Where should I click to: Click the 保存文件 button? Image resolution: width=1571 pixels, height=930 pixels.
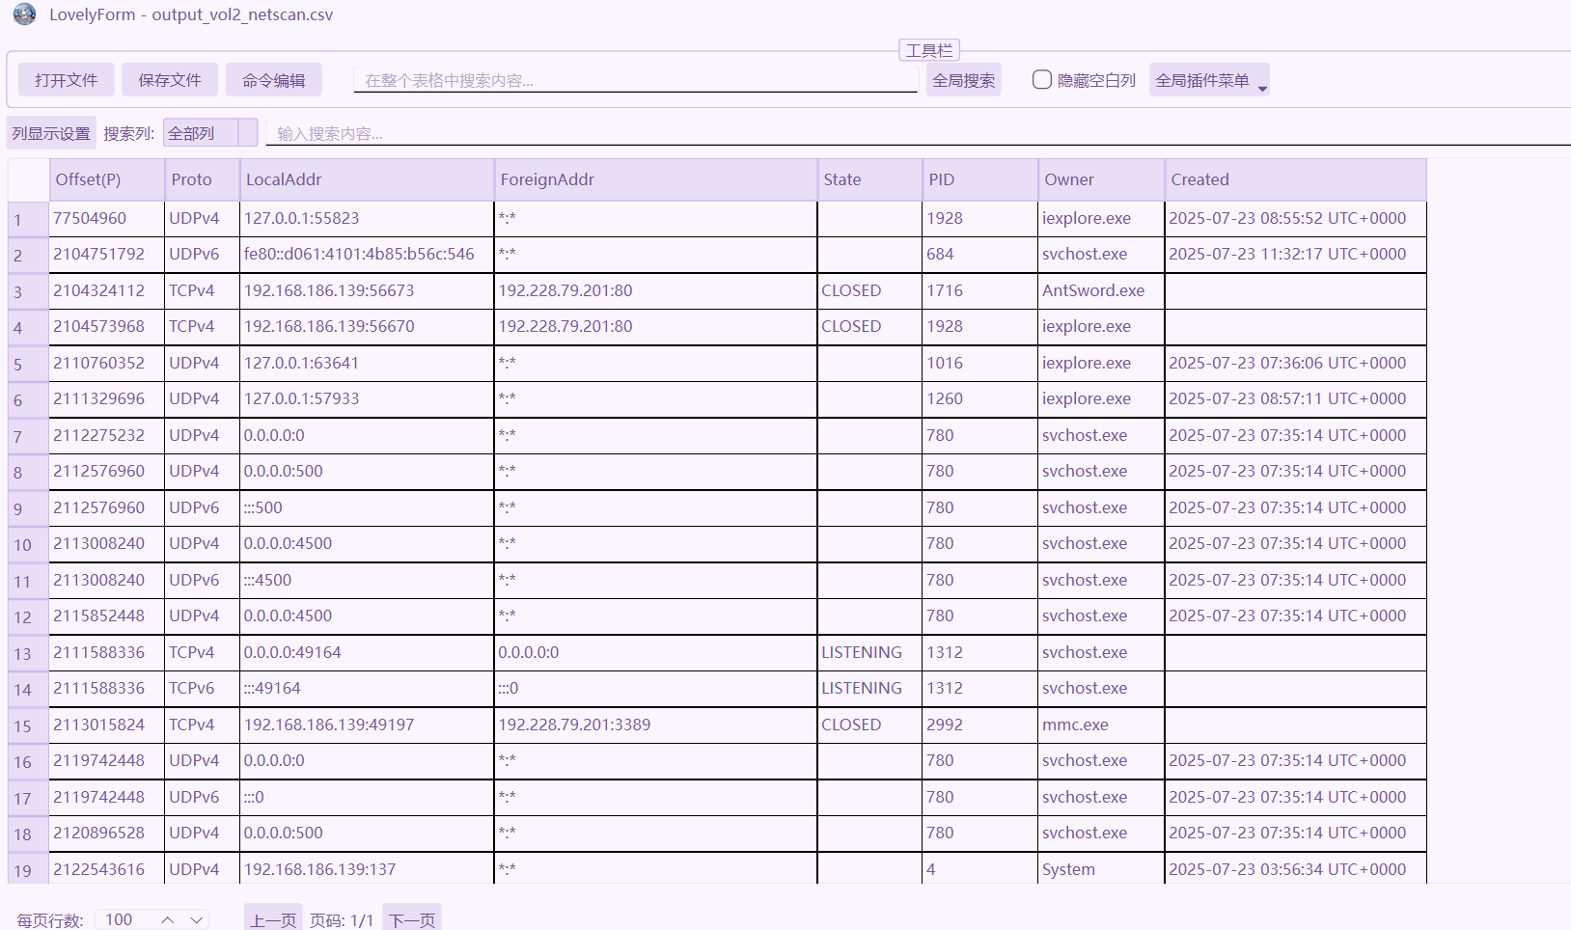(170, 80)
